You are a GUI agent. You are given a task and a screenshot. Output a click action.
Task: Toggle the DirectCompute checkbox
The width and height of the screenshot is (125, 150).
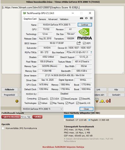click(62, 99)
